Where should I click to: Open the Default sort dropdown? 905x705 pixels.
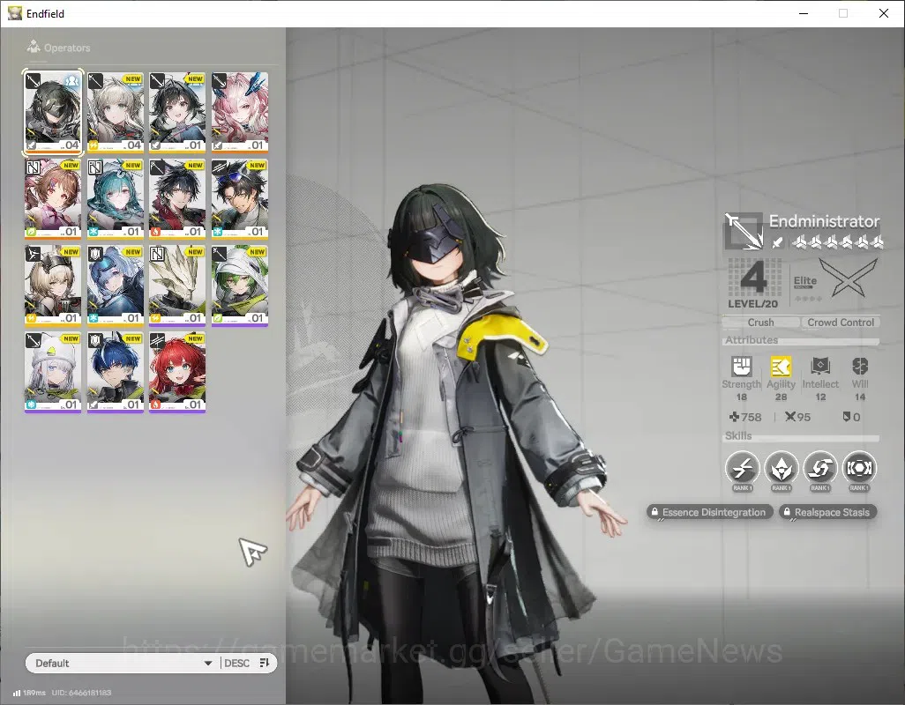coord(123,663)
